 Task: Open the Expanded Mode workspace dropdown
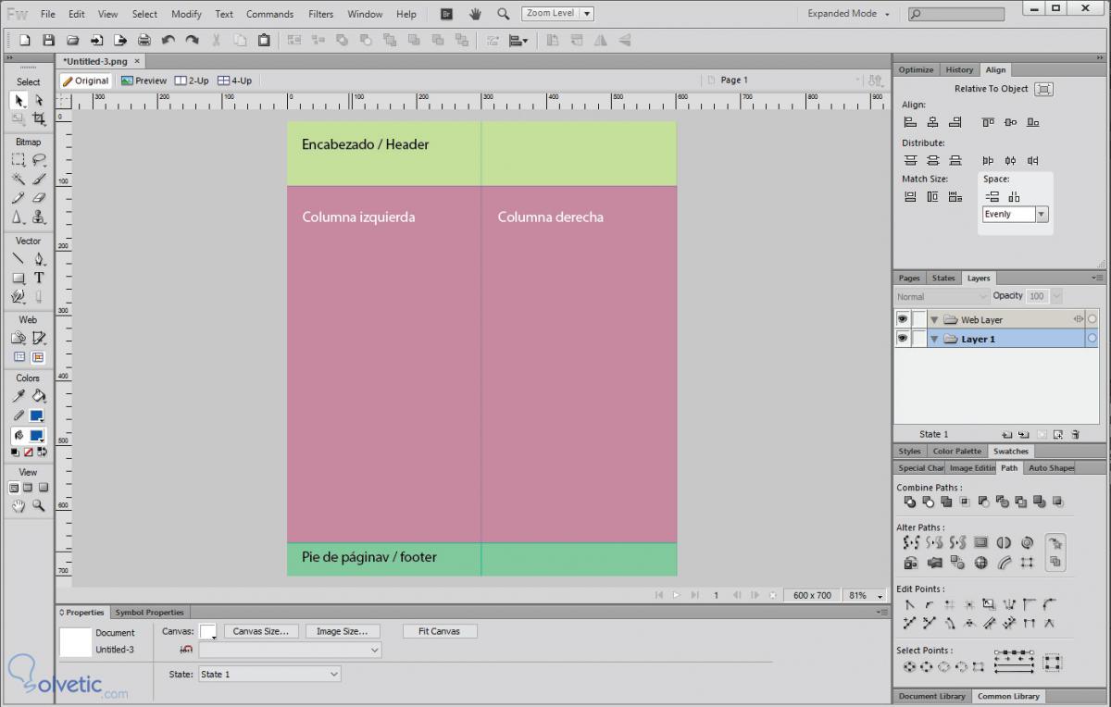(x=848, y=14)
